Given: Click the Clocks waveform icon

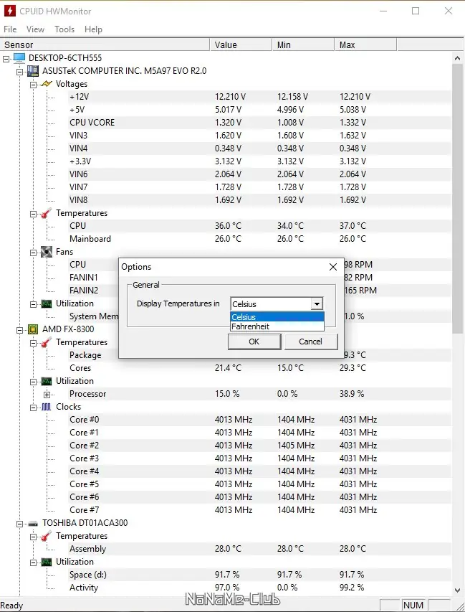Looking at the screenshot, I should click(47, 407).
